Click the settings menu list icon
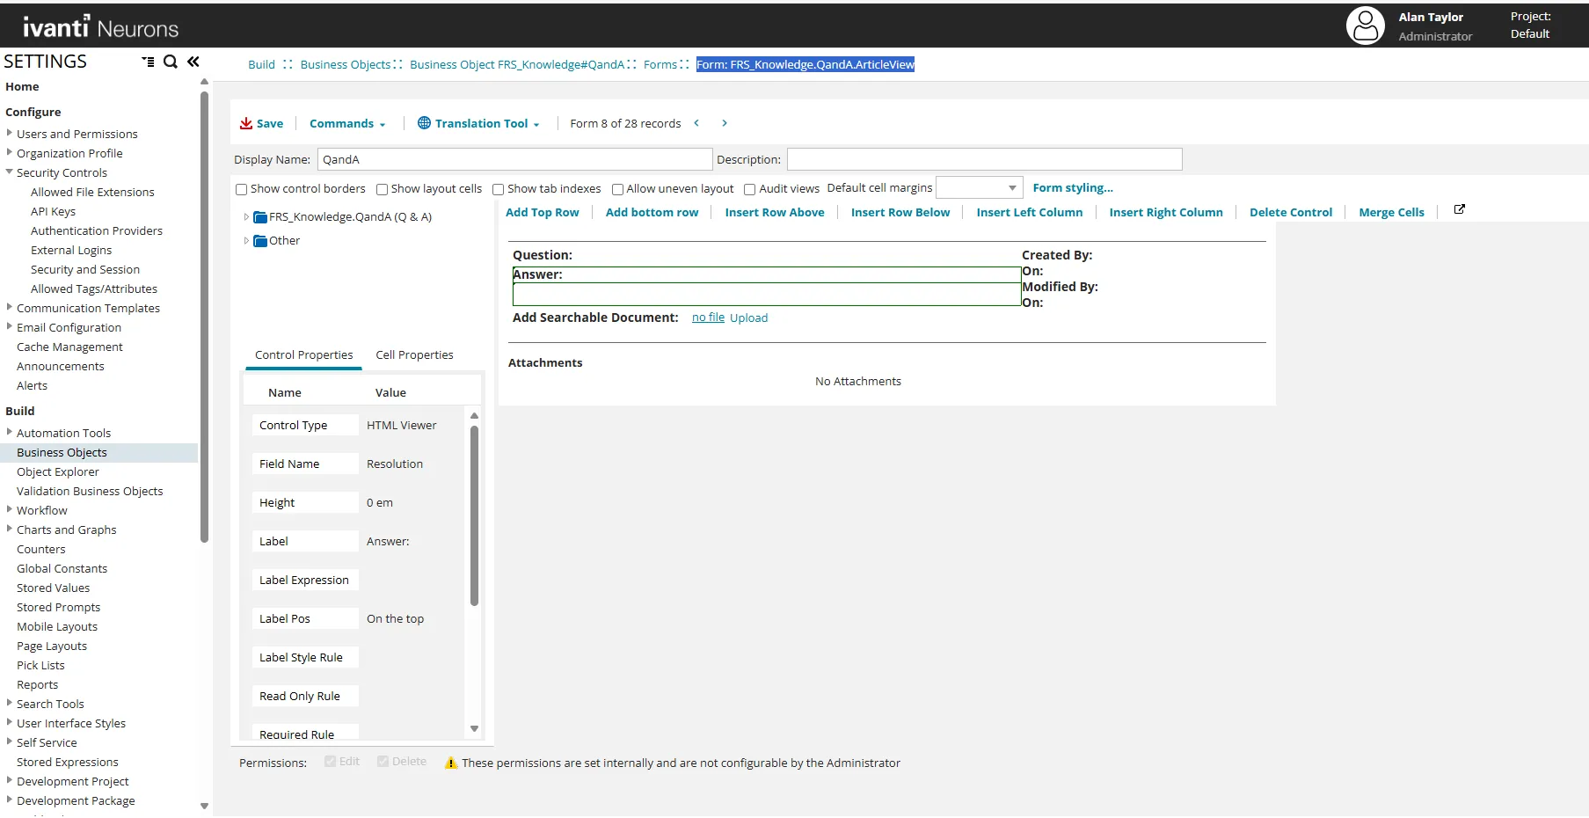This screenshot has height=818, width=1589. point(148,62)
